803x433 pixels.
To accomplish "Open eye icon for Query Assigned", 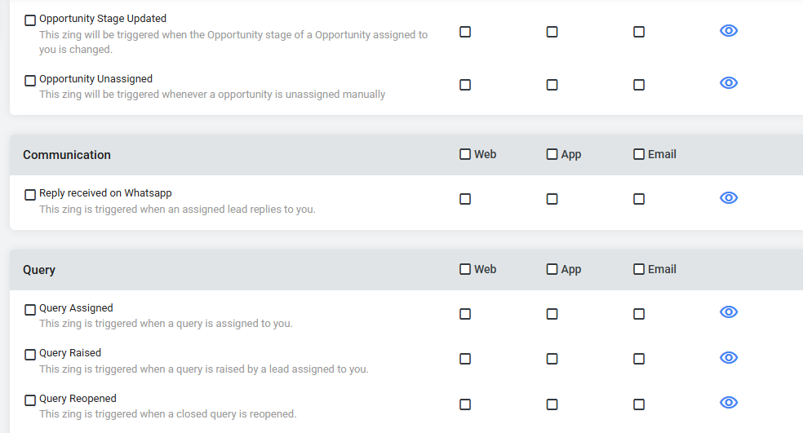I will coord(728,312).
